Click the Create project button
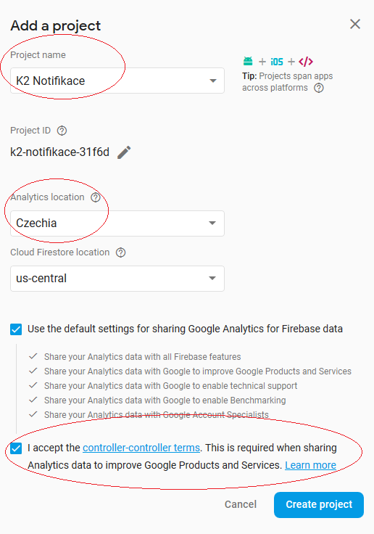This screenshot has width=374, height=534. pyautogui.click(x=319, y=505)
